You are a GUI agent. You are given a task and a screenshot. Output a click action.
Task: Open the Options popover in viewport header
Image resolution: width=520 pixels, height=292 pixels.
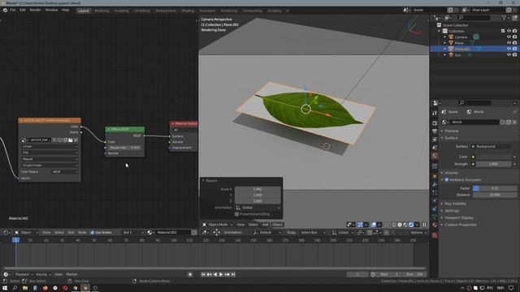pyautogui.click(x=418, y=233)
